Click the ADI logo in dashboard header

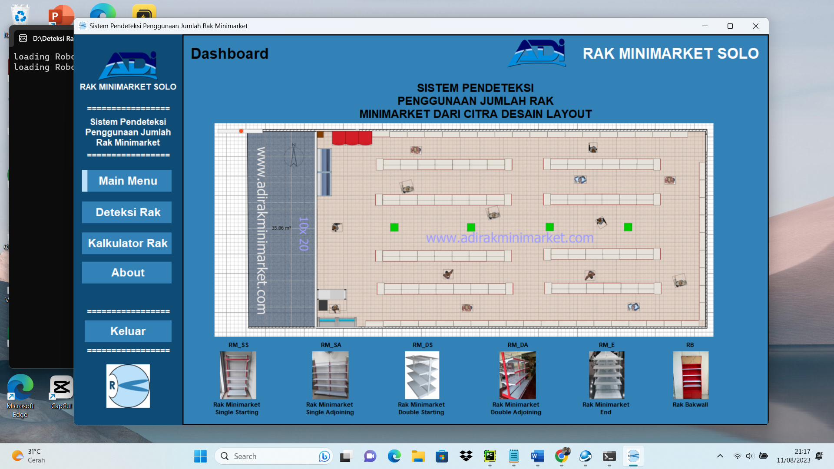537,53
